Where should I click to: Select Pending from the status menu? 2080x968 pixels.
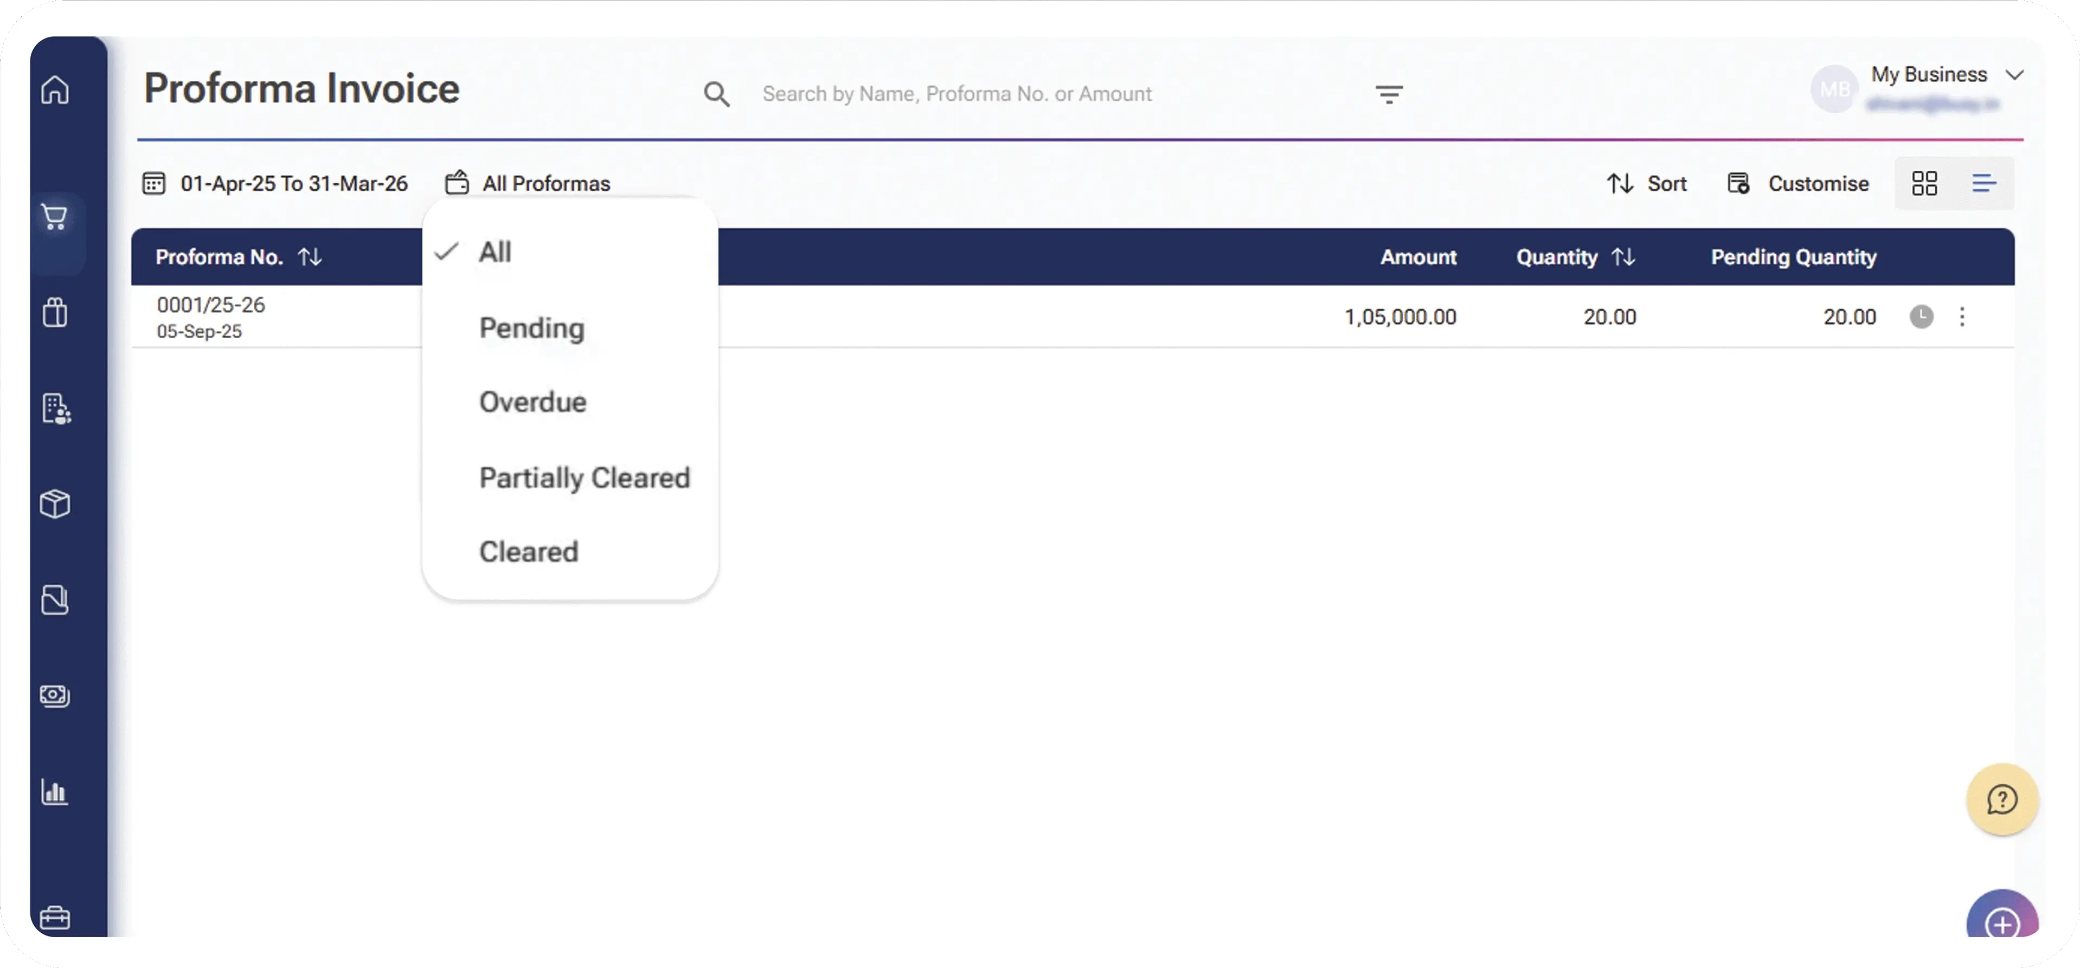[531, 328]
